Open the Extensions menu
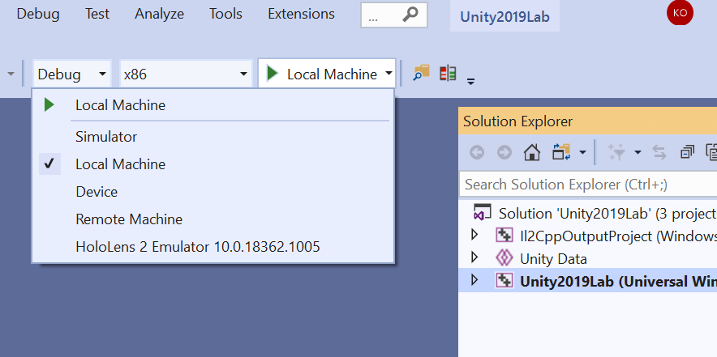The height and width of the screenshot is (357, 717). point(302,14)
